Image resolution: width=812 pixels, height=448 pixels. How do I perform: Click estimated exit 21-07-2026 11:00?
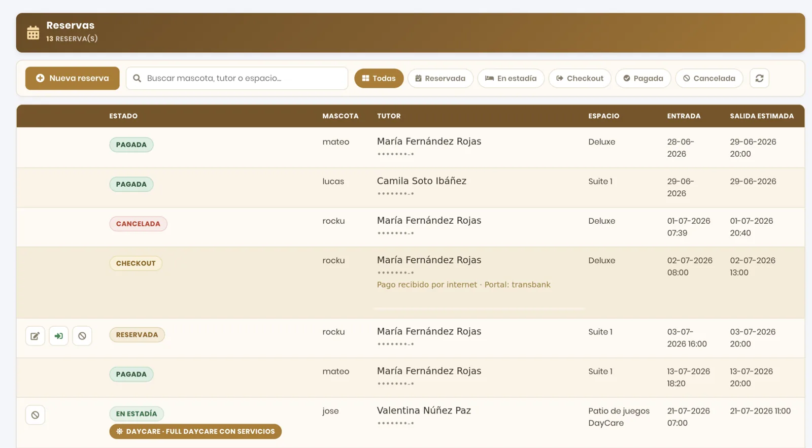point(760,411)
